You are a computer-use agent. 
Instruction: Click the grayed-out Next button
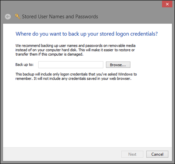coord(132,154)
